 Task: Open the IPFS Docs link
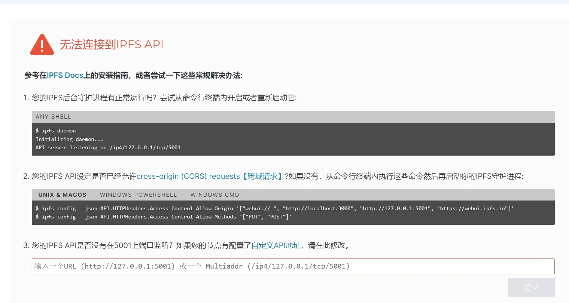[x=65, y=75]
